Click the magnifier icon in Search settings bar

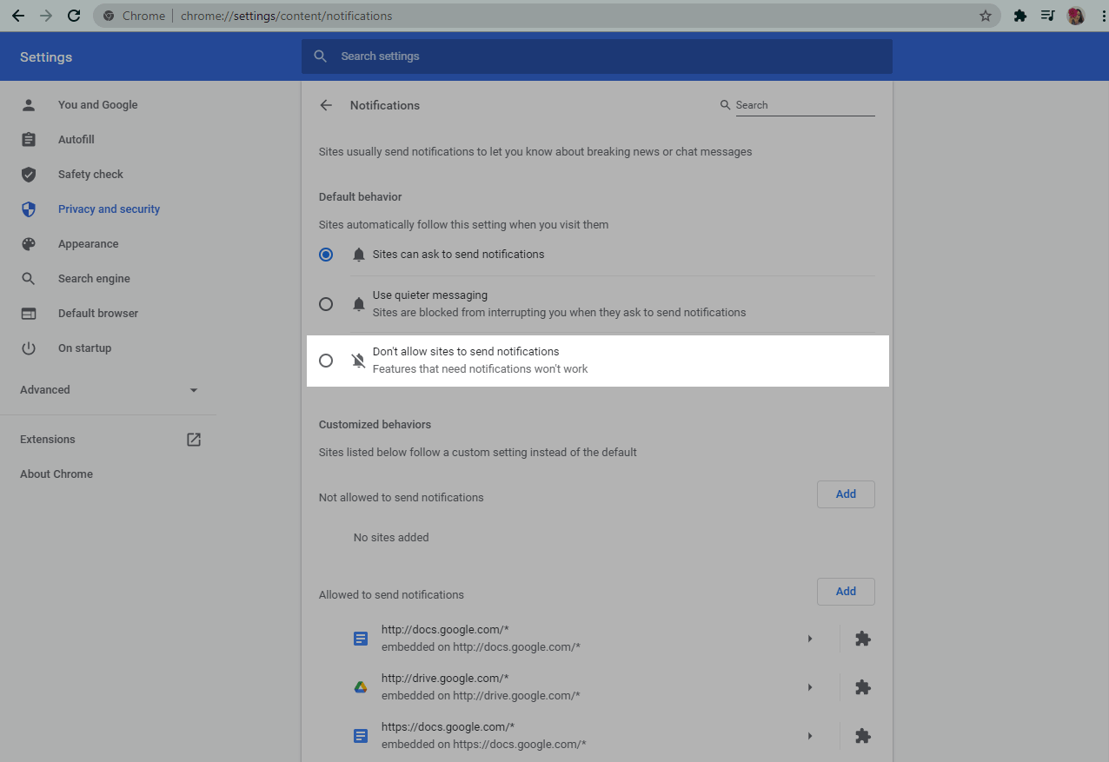point(321,56)
